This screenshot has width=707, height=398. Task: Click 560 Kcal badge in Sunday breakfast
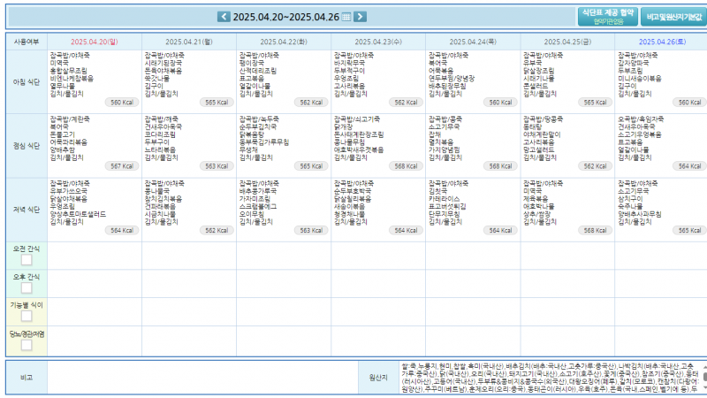(121, 103)
